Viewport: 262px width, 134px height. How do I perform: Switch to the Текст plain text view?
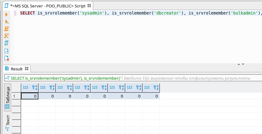7,123
